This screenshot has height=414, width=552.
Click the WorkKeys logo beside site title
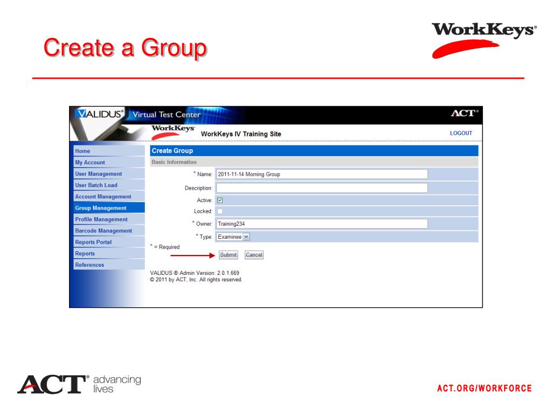pos(173,132)
